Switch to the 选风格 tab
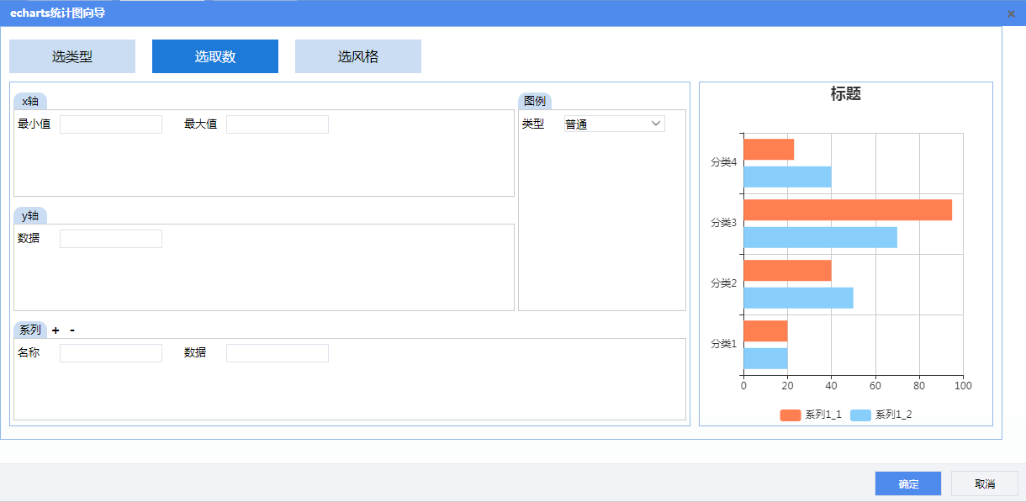 pyautogui.click(x=358, y=56)
